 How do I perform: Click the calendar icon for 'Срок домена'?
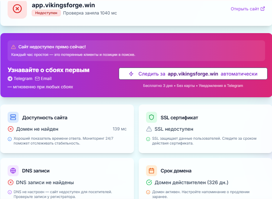[152, 171]
